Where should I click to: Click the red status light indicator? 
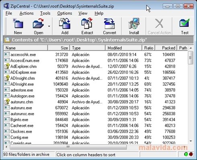(191, 154)
